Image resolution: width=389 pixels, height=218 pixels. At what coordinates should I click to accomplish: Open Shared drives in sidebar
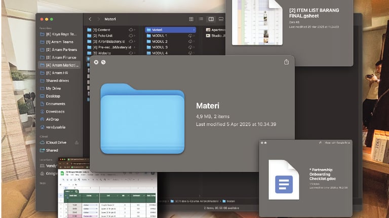click(59, 80)
